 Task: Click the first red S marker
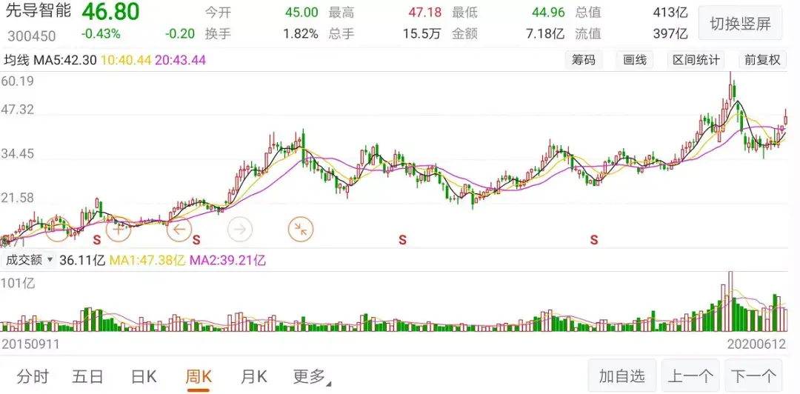96,239
